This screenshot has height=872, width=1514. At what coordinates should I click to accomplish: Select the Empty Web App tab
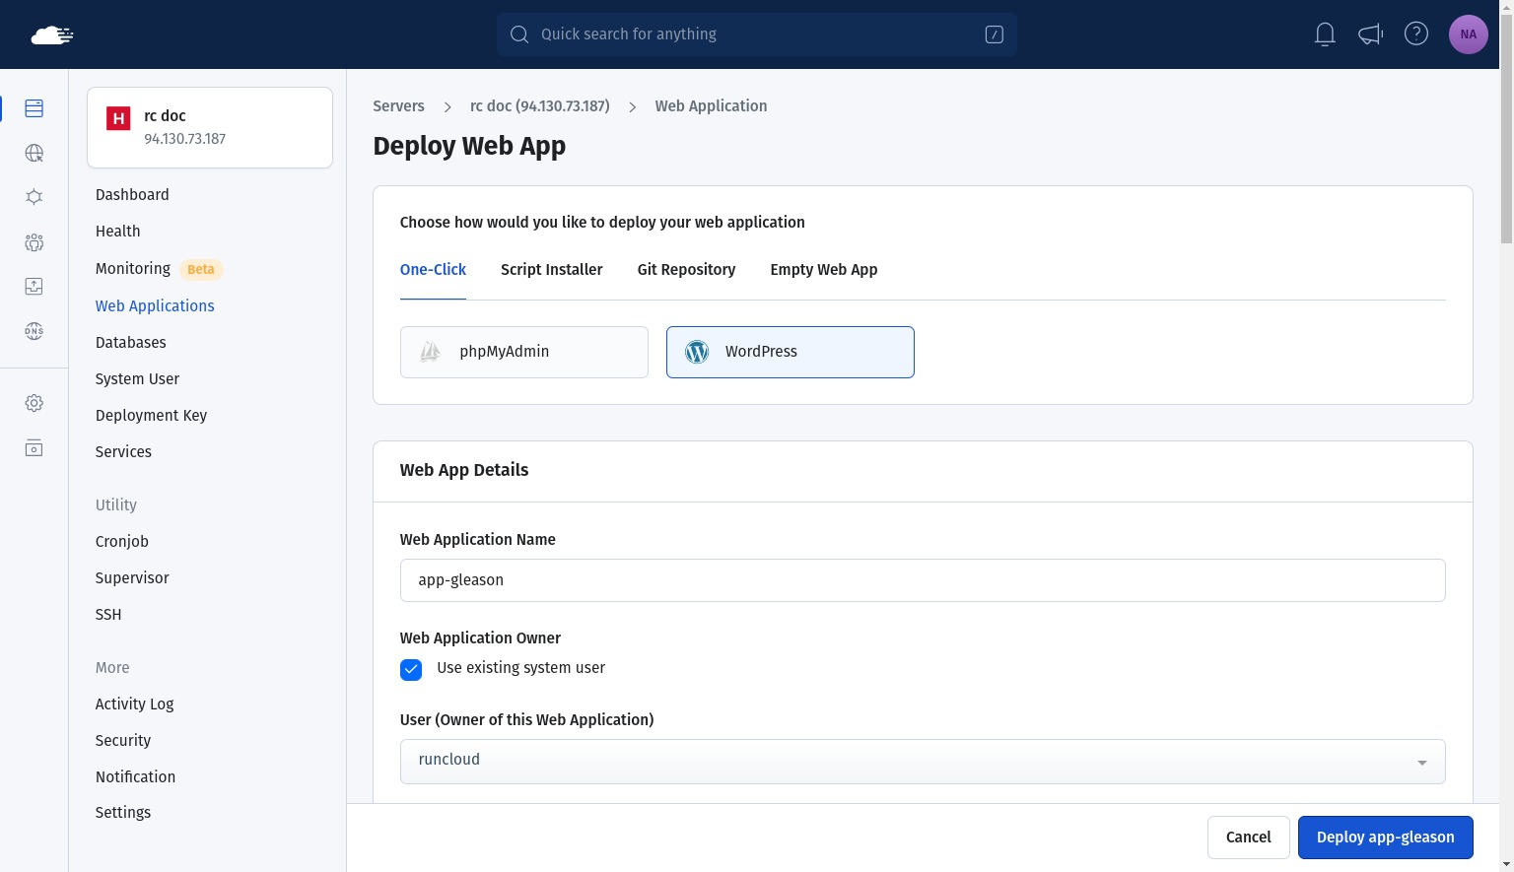(823, 270)
